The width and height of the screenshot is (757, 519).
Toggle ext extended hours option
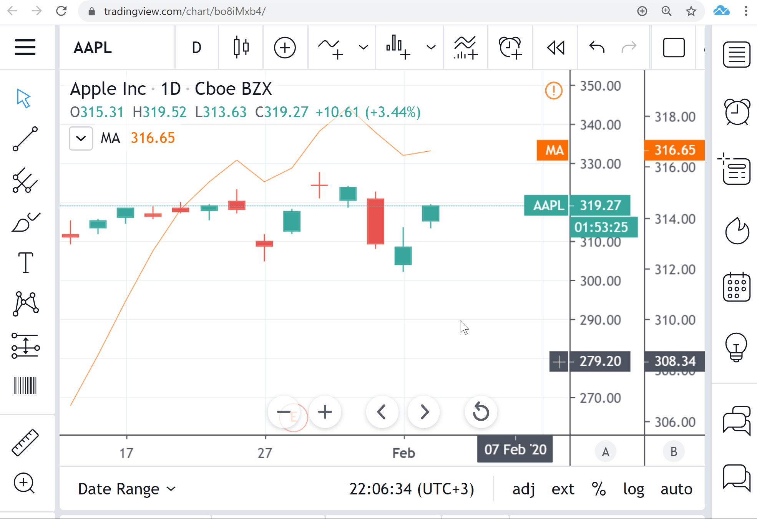563,489
